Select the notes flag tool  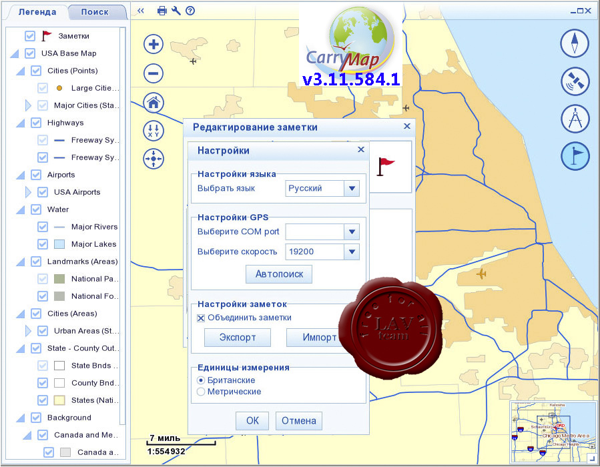tap(575, 156)
